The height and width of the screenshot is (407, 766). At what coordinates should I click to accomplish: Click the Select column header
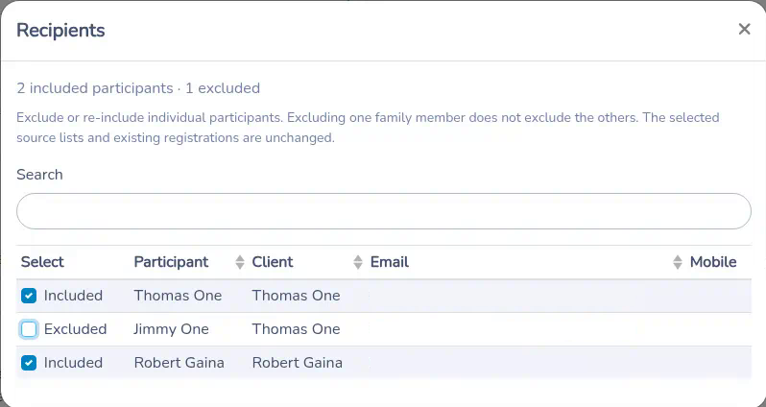tap(42, 262)
